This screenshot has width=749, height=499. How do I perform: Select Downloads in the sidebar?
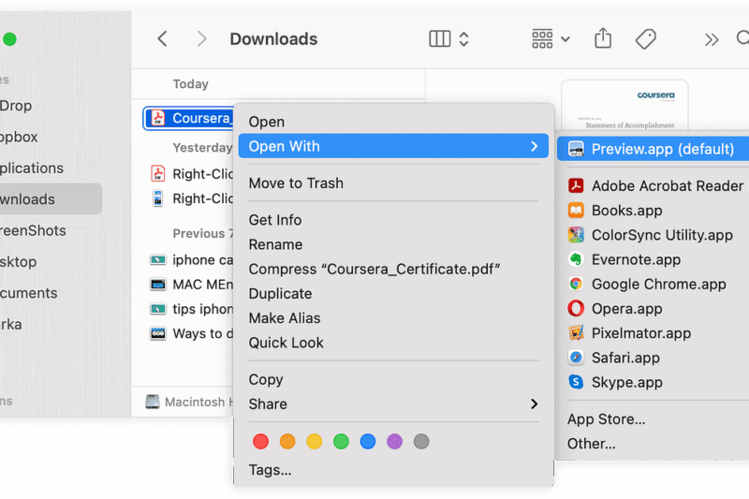point(51,198)
